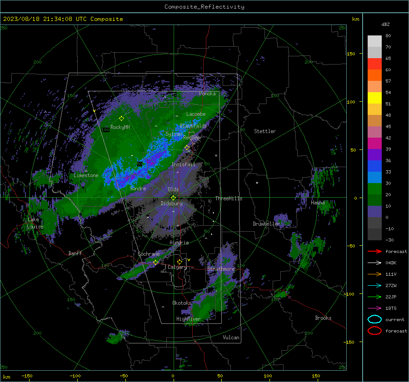Click the 150 tick on bottom axis

(x=316, y=376)
